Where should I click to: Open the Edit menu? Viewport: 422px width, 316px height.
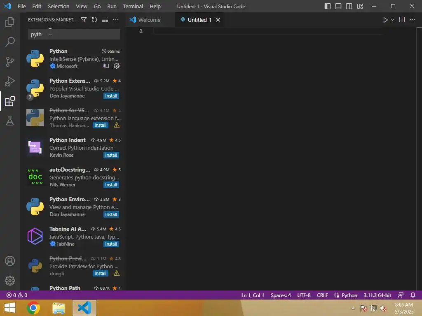pos(37,6)
